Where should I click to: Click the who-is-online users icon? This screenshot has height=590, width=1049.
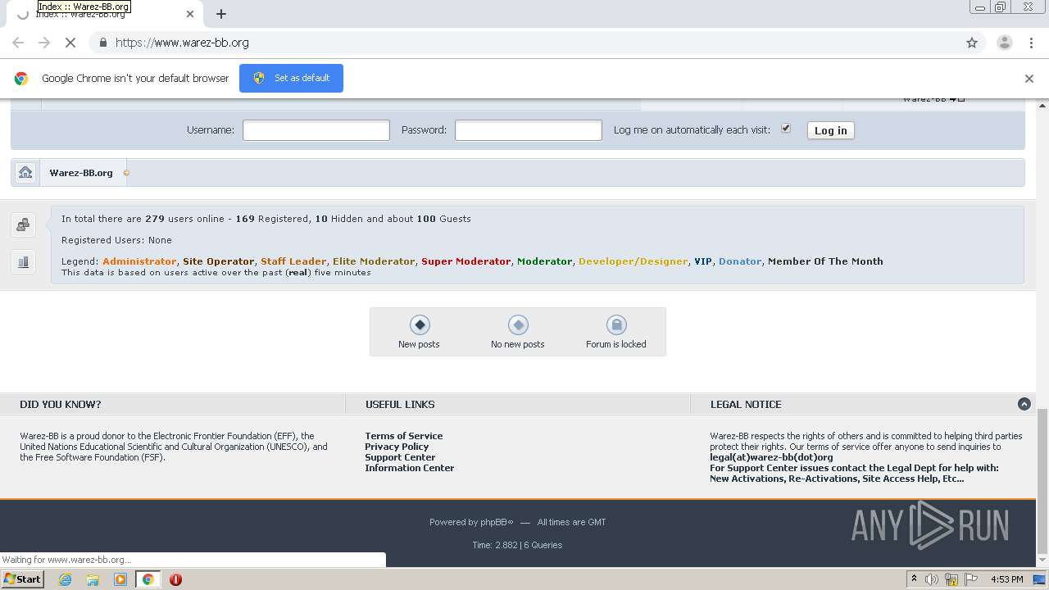pos(23,225)
